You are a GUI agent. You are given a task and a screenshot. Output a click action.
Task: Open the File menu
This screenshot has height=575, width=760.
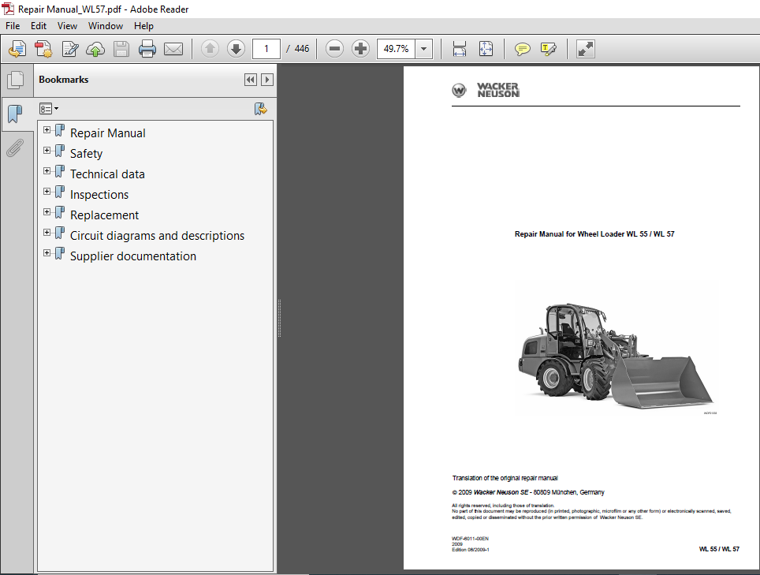13,26
